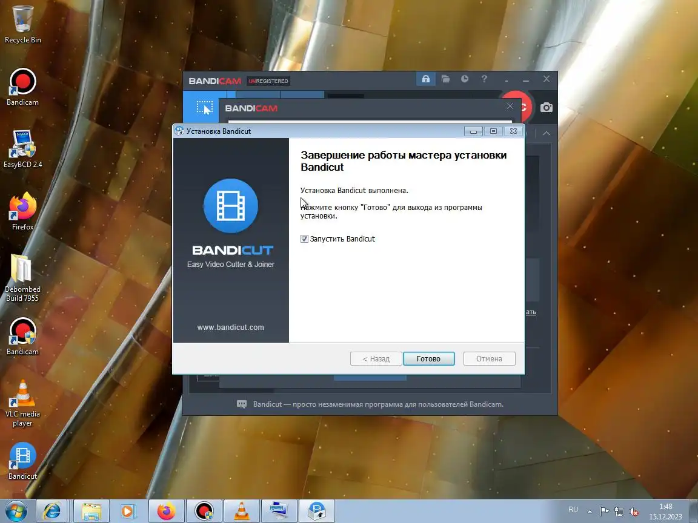Viewport: 698px width, 523px height.
Task: Select the Bandicam installer icon with shield
Action: click(x=22, y=336)
